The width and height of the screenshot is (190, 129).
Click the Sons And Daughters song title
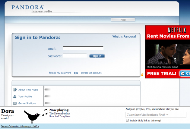[60, 116]
